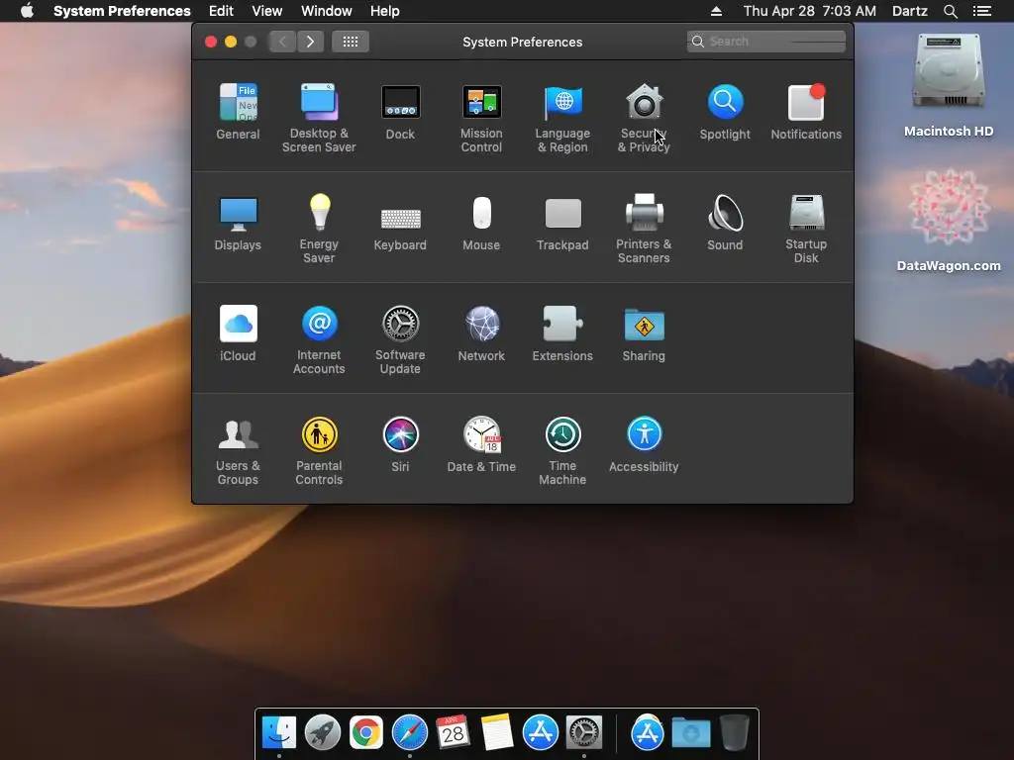
Task: Open Printers & Scanners preferences
Action: (644, 229)
